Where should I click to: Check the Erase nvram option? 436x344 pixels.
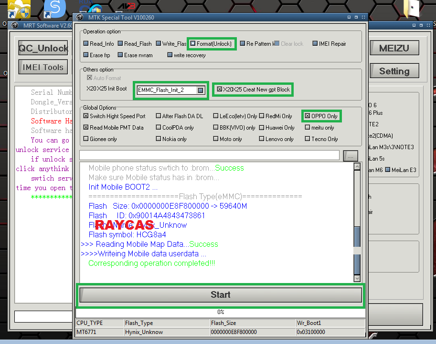[120, 55]
